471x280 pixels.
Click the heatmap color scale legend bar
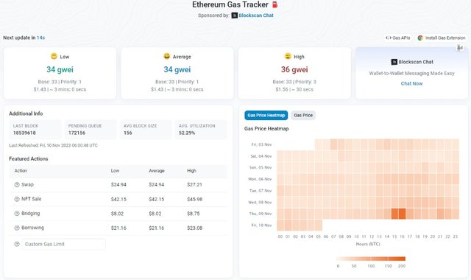(371, 259)
